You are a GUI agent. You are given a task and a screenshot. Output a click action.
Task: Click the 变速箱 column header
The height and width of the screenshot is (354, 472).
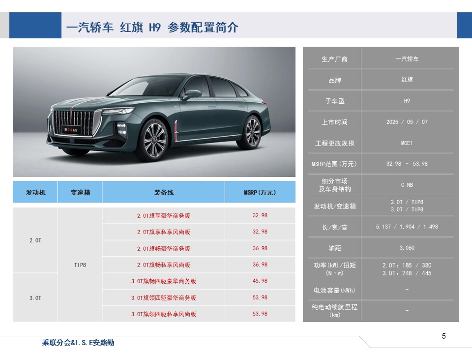click(x=80, y=192)
